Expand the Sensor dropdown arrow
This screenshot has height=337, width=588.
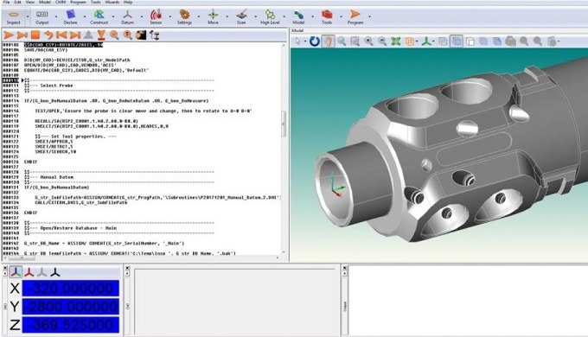(170, 16)
